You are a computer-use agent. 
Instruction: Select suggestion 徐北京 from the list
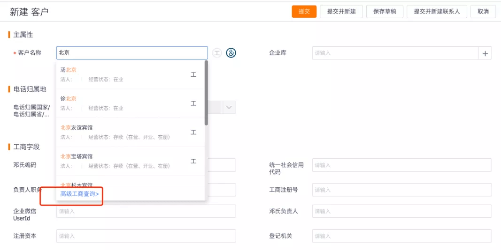click(131, 103)
